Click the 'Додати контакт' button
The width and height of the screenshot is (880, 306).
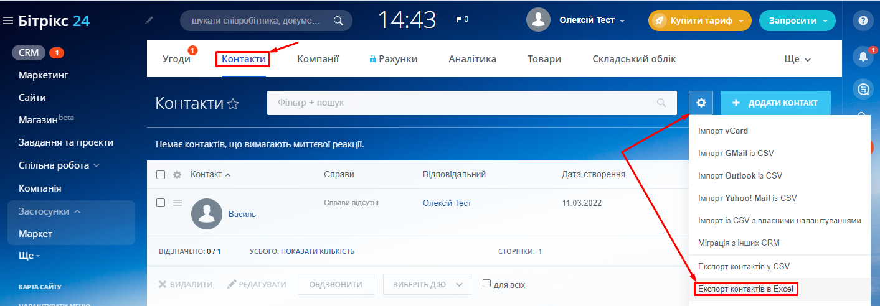tap(775, 103)
